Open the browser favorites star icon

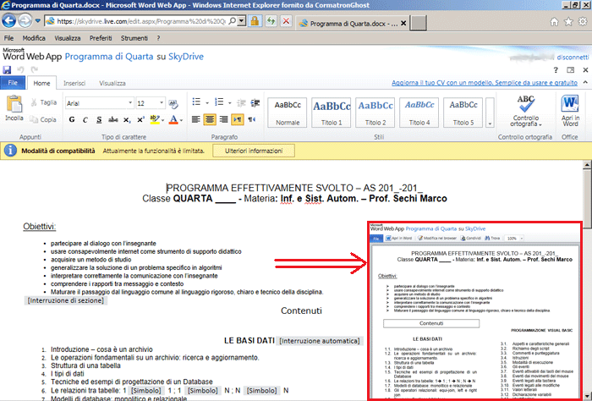(568, 22)
